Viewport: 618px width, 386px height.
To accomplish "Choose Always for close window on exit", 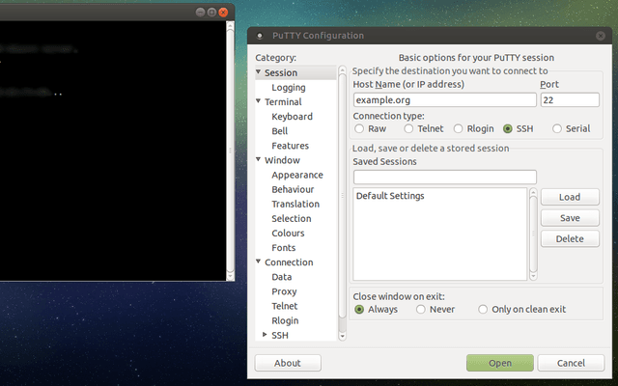I will tap(359, 309).
